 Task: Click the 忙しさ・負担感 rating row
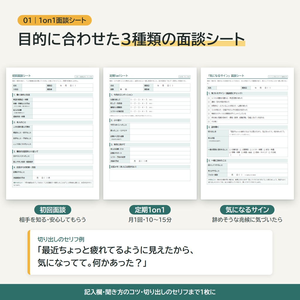150,103
